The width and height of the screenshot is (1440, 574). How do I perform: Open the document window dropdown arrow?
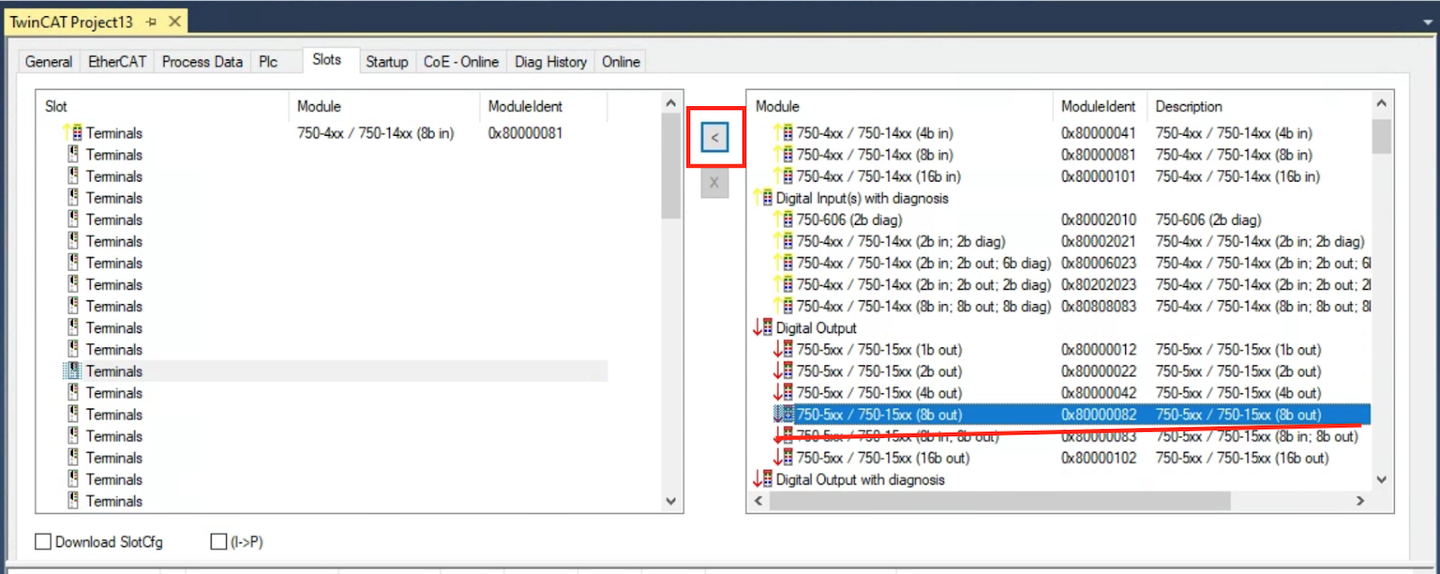click(1427, 22)
